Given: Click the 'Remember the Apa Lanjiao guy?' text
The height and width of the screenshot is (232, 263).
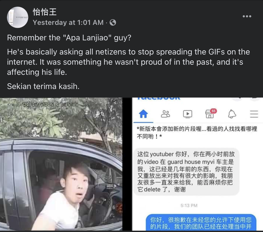Looking at the screenshot, I should 69,38.
